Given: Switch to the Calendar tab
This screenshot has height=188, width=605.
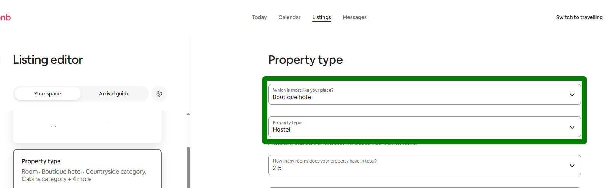Looking at the screenshot, I should coord(289,17).
